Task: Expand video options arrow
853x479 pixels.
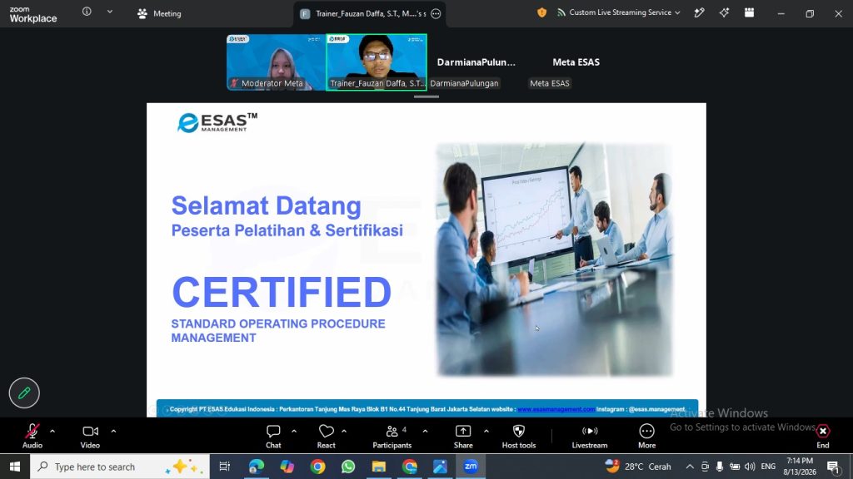Action: click(113, 432)
